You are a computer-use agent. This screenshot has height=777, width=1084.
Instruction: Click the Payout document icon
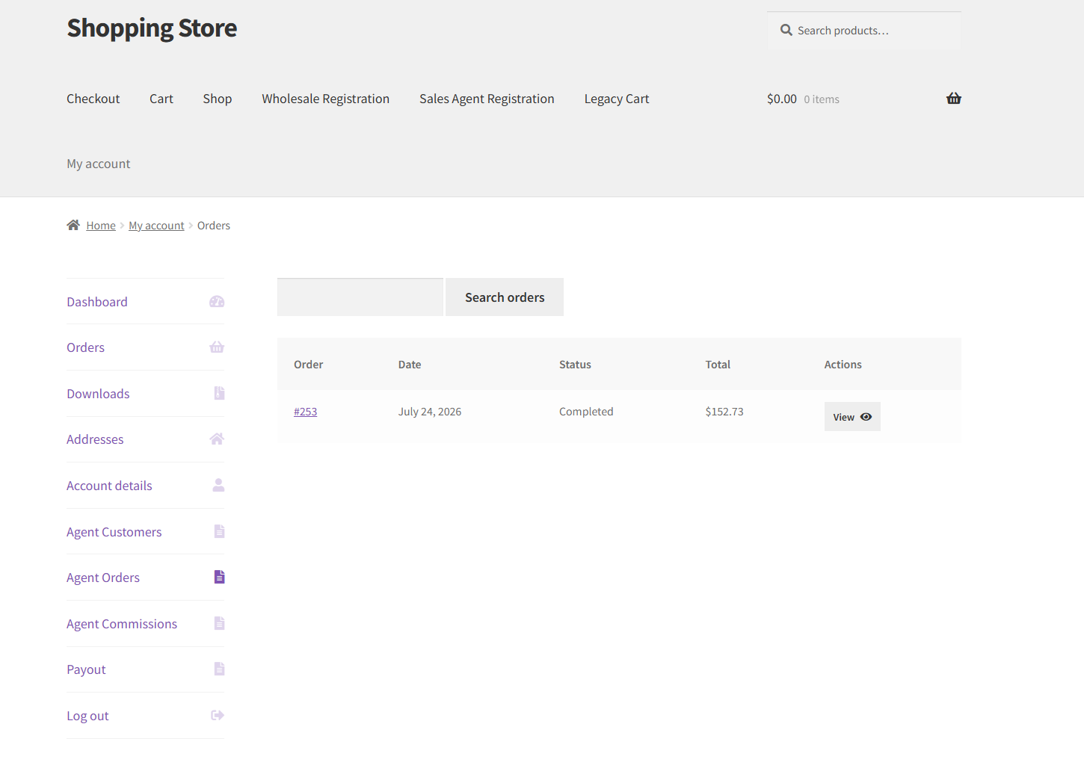coord(219,669)
